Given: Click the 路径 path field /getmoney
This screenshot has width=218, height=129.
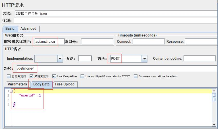Looking at the screenshot, I should click(117, 68).
